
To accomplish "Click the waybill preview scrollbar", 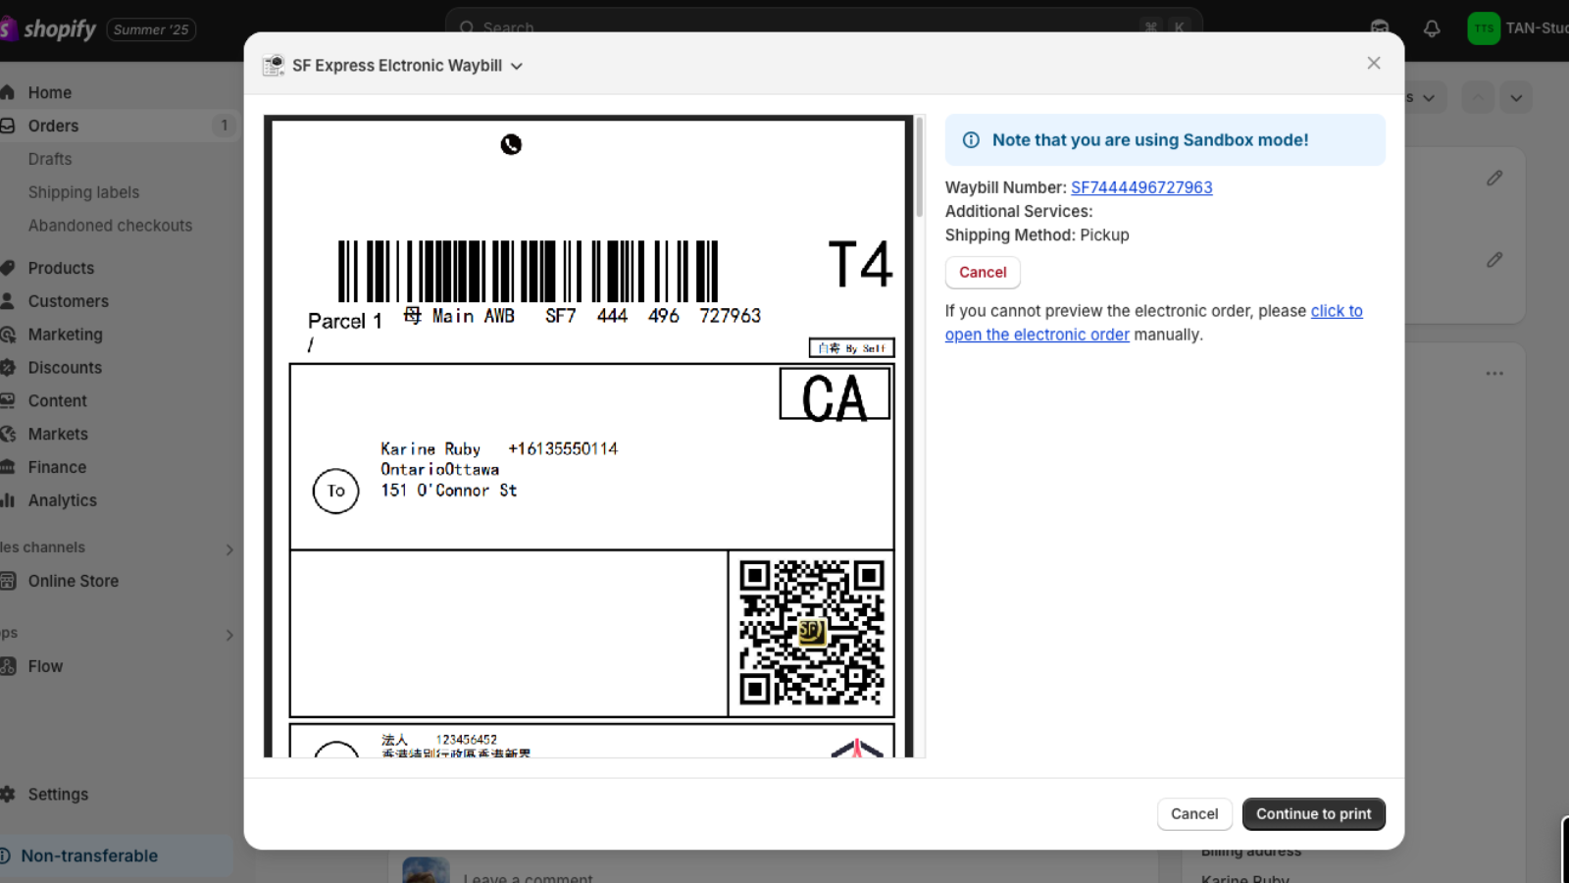I will pyautogui.click(x=920, y=167).
